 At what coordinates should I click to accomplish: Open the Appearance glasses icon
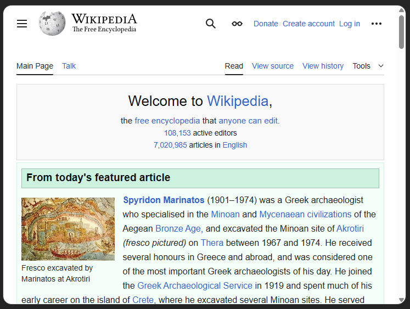pyautogui.click(x=237, y=24)
